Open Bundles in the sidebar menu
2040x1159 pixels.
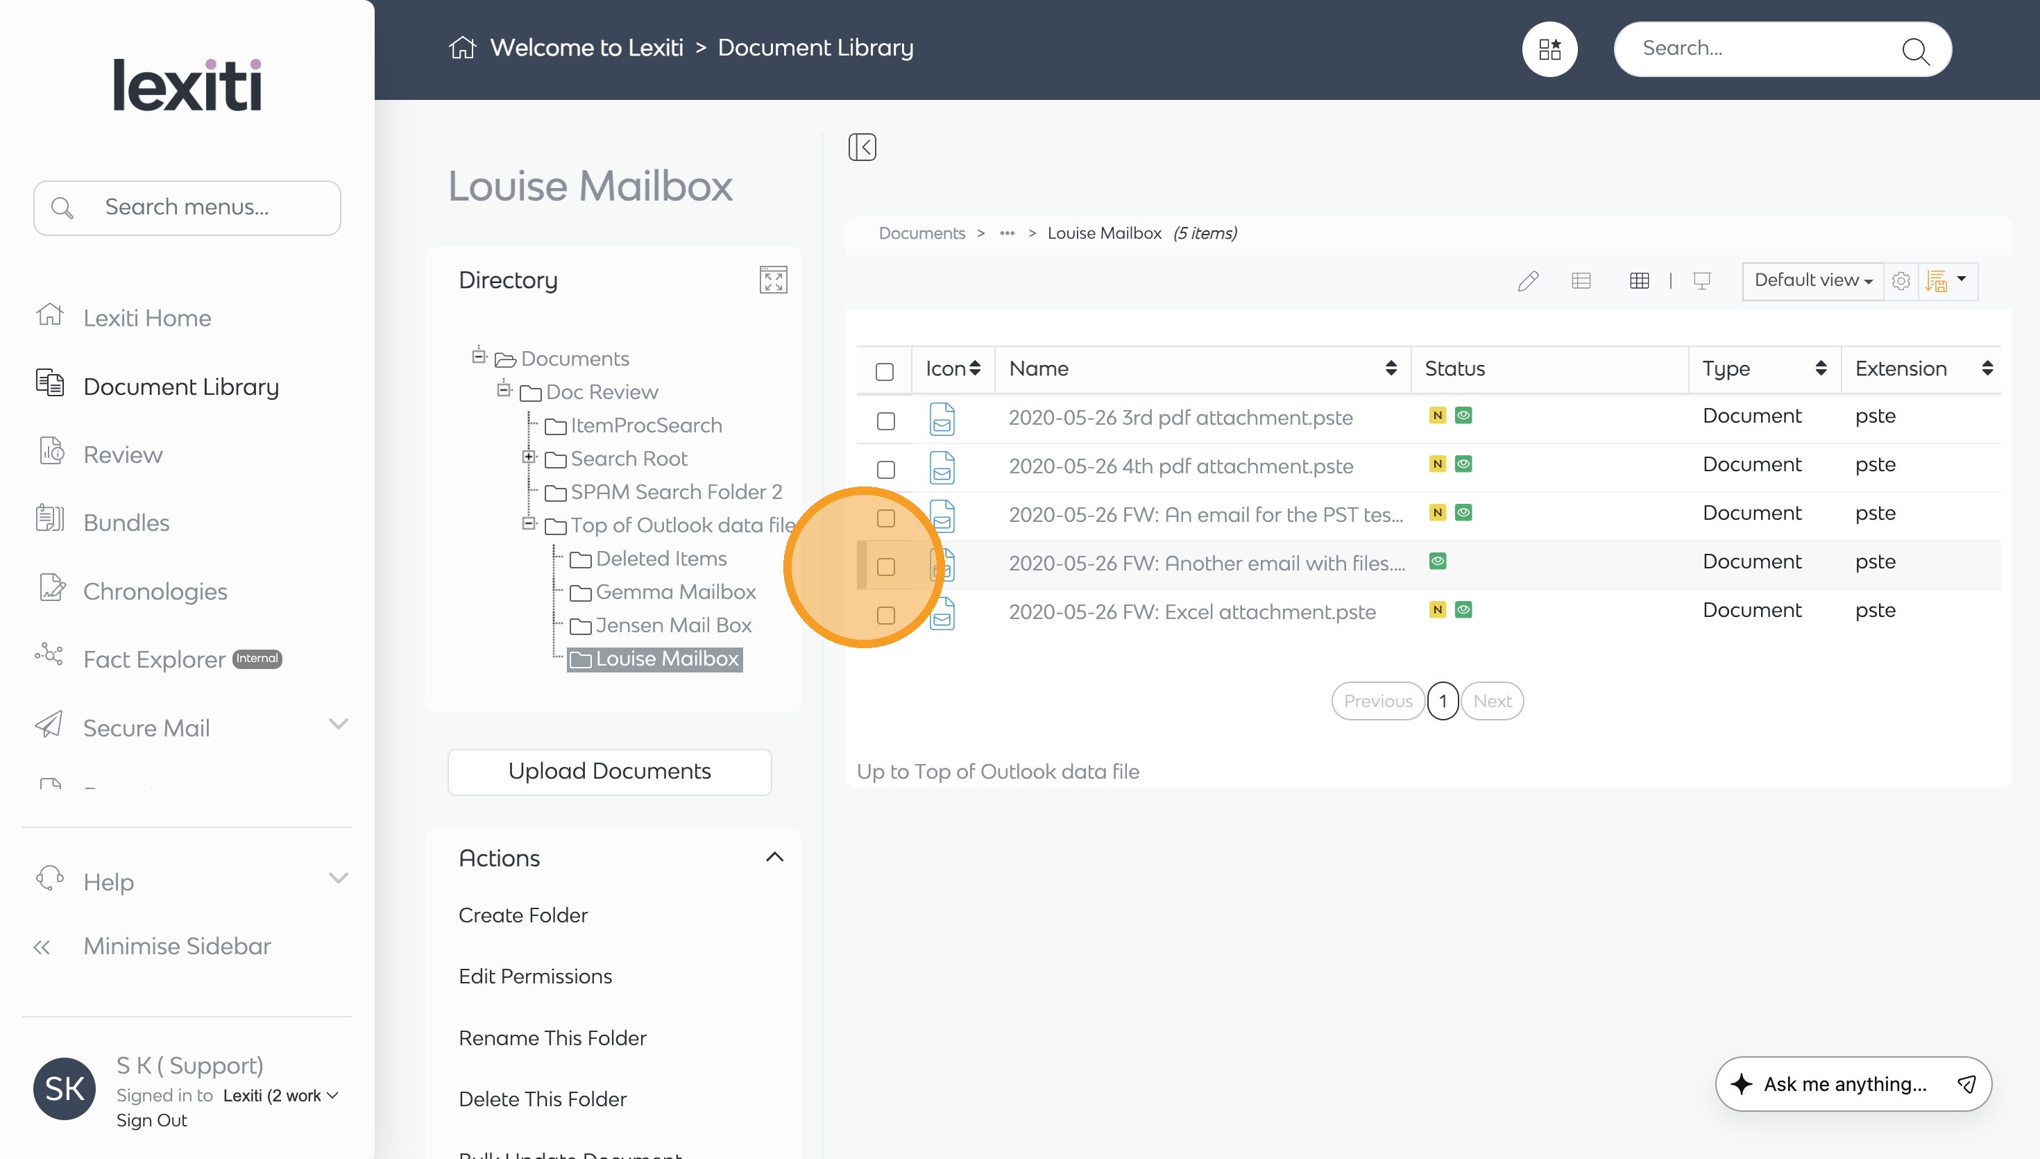coord(126,523)
